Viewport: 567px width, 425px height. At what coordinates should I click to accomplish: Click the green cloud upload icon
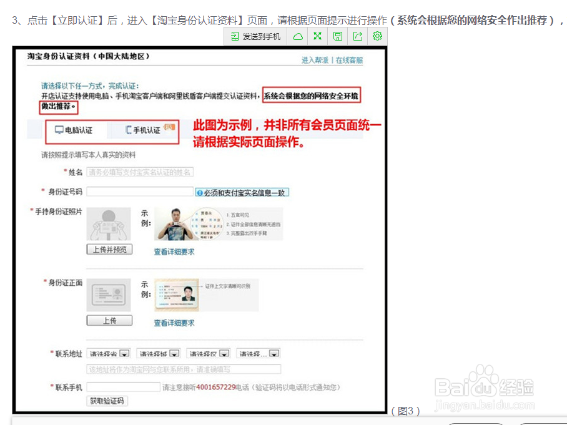point(298,36)
